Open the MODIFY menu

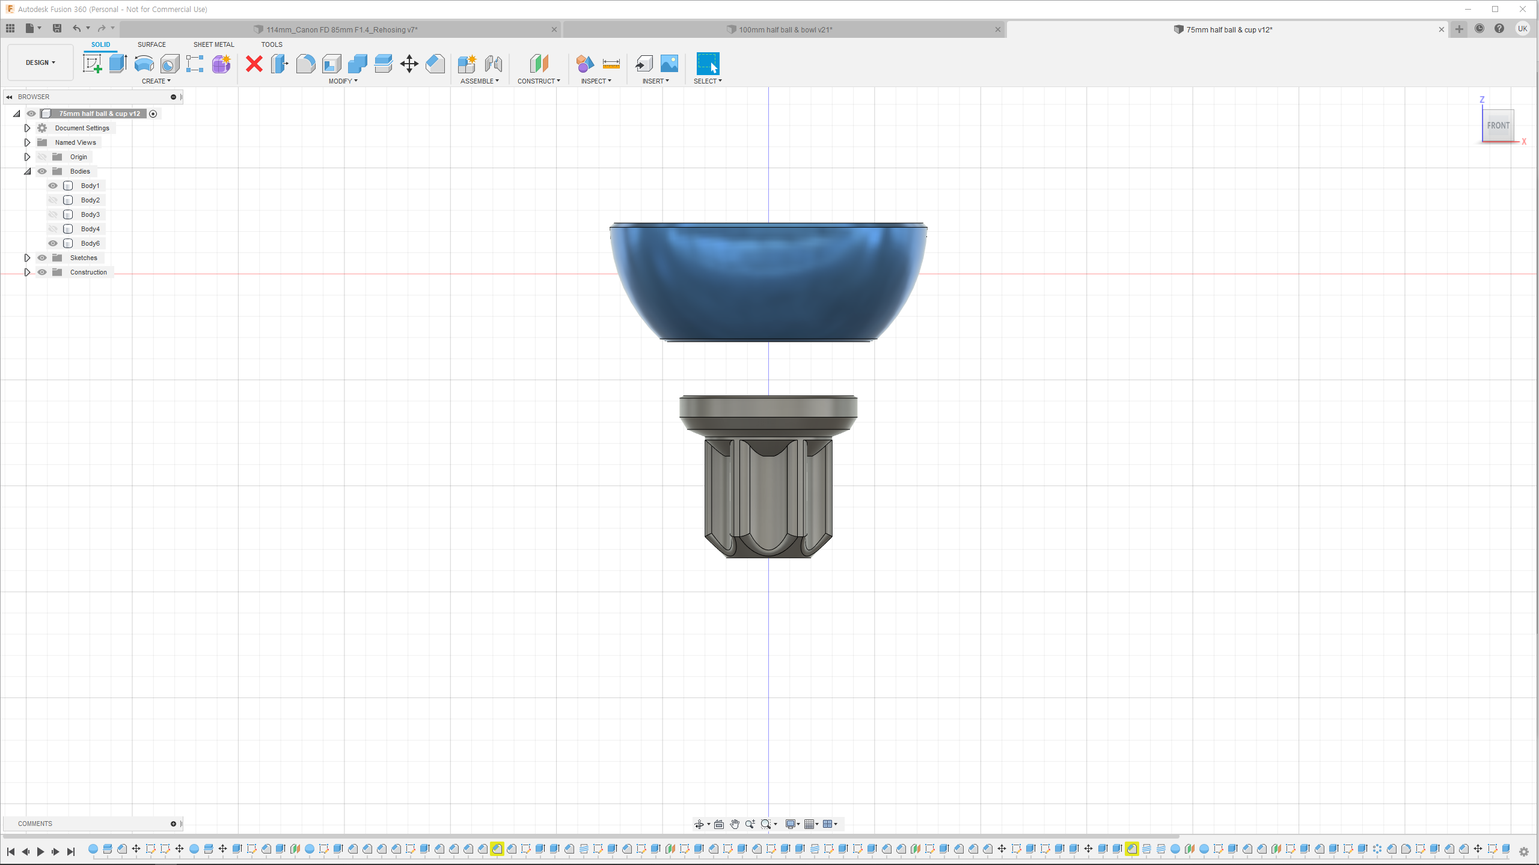click(x=343, y=81)
